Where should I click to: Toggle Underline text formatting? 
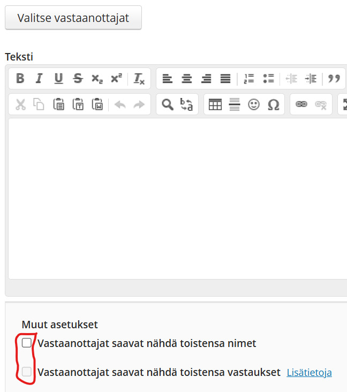[58, 79]
